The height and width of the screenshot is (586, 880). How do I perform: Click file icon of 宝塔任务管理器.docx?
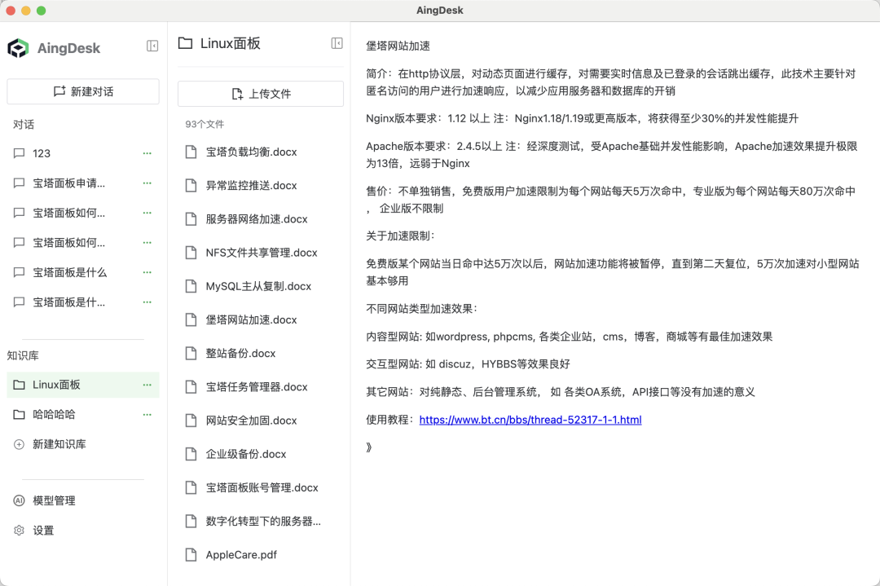191,387
